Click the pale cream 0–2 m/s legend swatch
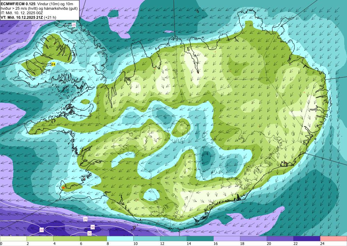 [x=13, y=239]
